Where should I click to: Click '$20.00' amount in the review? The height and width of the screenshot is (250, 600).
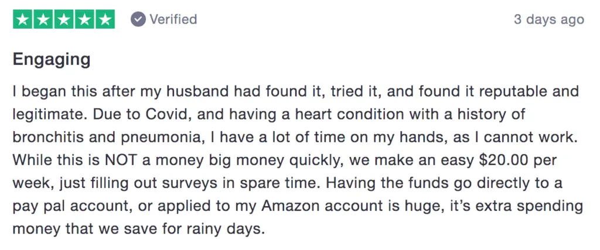[x=502, y=160]
